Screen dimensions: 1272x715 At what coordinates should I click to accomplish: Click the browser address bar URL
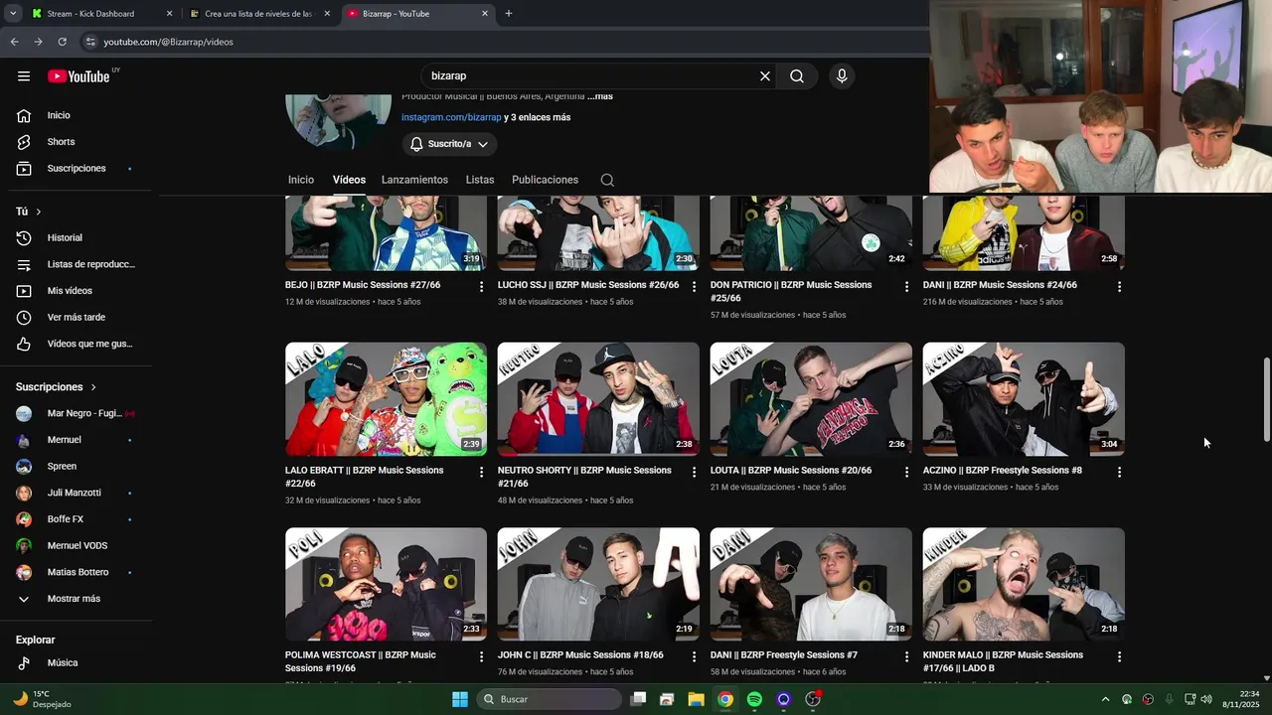(169, 42)
